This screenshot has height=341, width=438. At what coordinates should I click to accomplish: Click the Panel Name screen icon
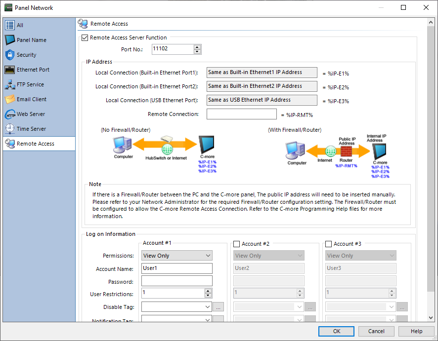click(x=10, y=40)
